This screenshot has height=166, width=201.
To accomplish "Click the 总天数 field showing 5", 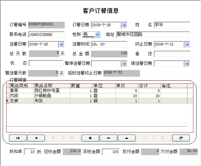I will coord(44,54).
